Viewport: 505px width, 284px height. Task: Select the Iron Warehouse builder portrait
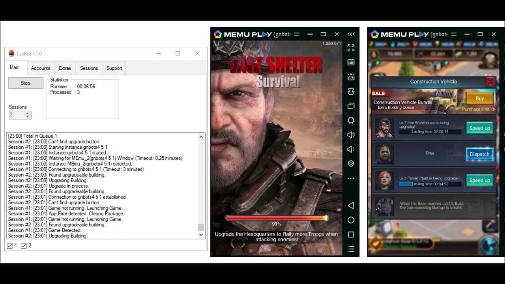point(384,128)
